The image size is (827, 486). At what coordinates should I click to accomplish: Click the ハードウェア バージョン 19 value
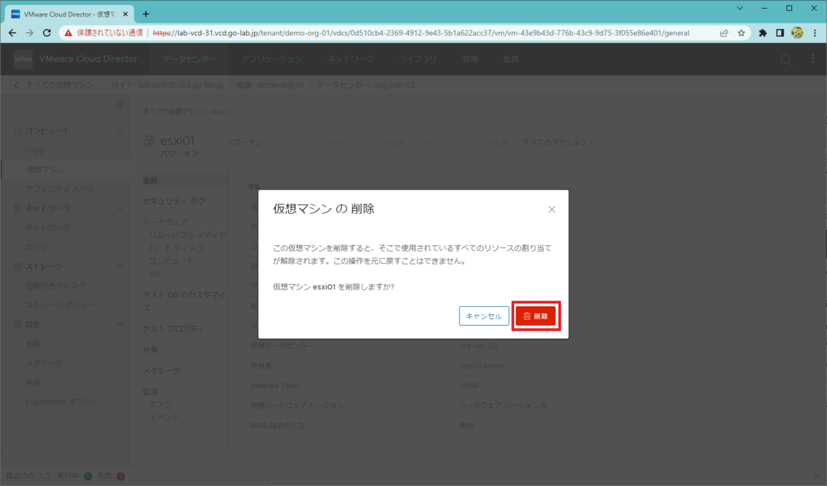coord(503,405)
